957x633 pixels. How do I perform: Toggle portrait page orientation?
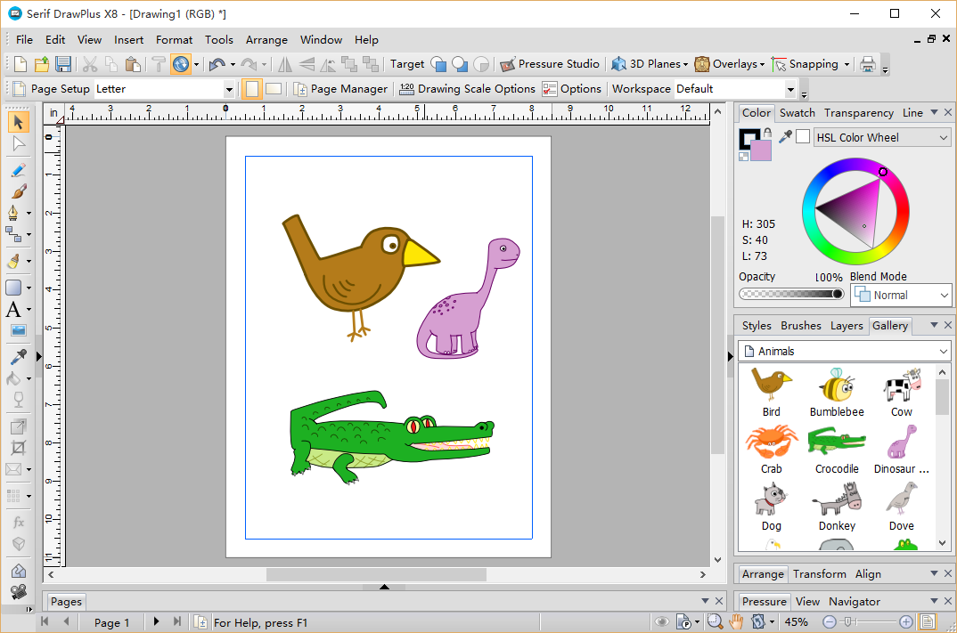click(253, 88)
